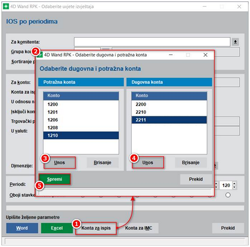This screenshot has width=250, height=247.
Task: Select konto 1206 in Potražna list
Action: coord(81,120)
